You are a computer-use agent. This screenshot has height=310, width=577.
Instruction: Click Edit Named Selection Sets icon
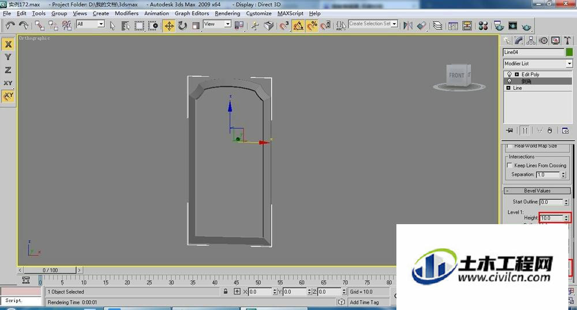(341, 26)
